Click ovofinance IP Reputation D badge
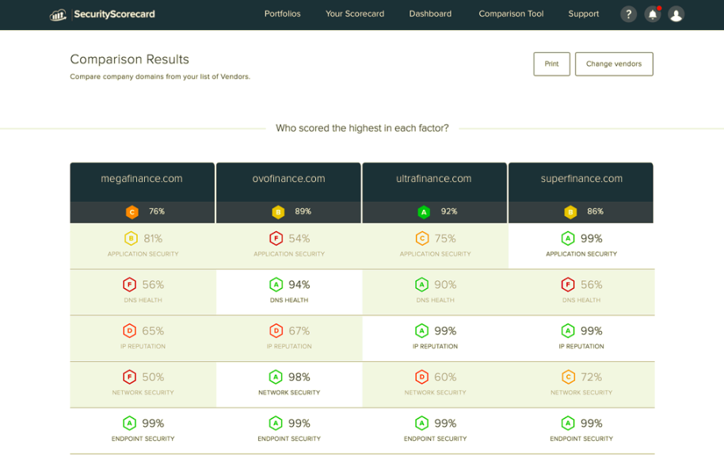724x460 pixels. (x=276, y=331)
